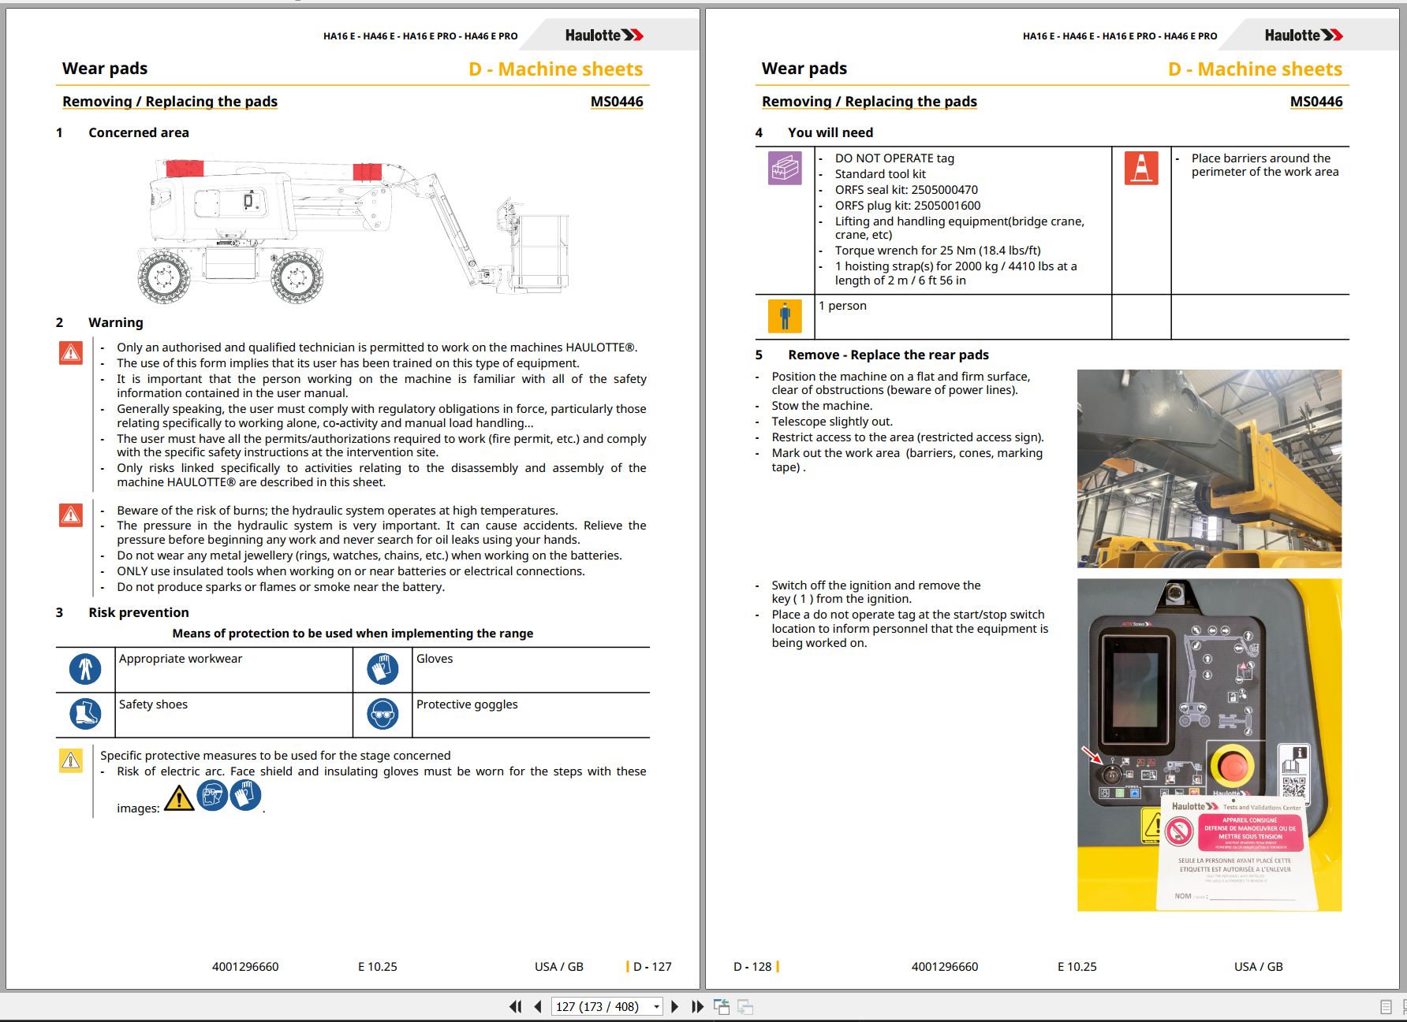
Task: Click the Haulotte logo on the right page
Action: 1304,35
